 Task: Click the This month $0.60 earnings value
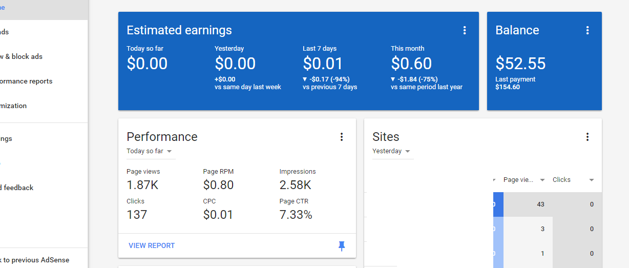[x=411, y=64]
